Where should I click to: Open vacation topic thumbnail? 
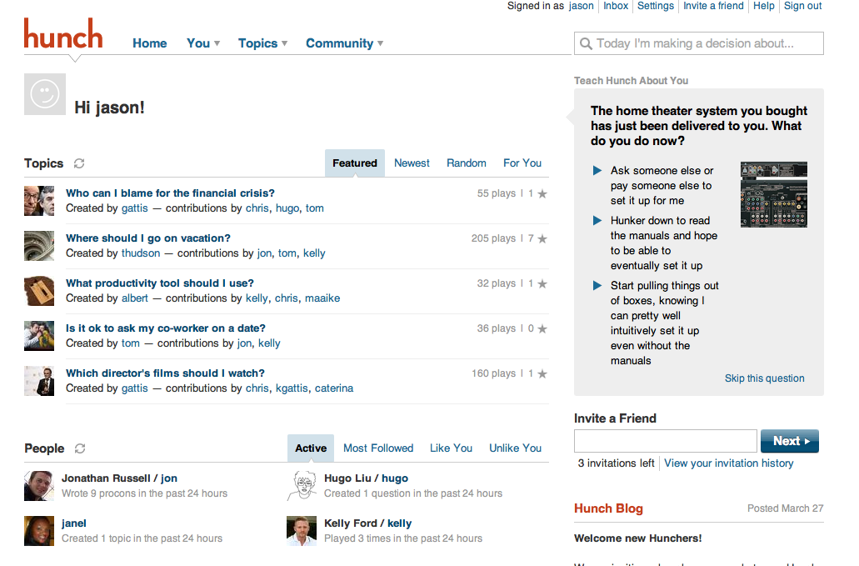pos(39,245)
